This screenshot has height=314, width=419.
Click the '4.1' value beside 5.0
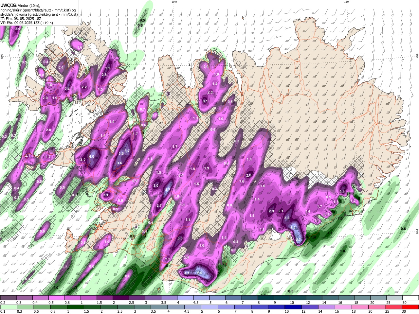pos(187,273)
